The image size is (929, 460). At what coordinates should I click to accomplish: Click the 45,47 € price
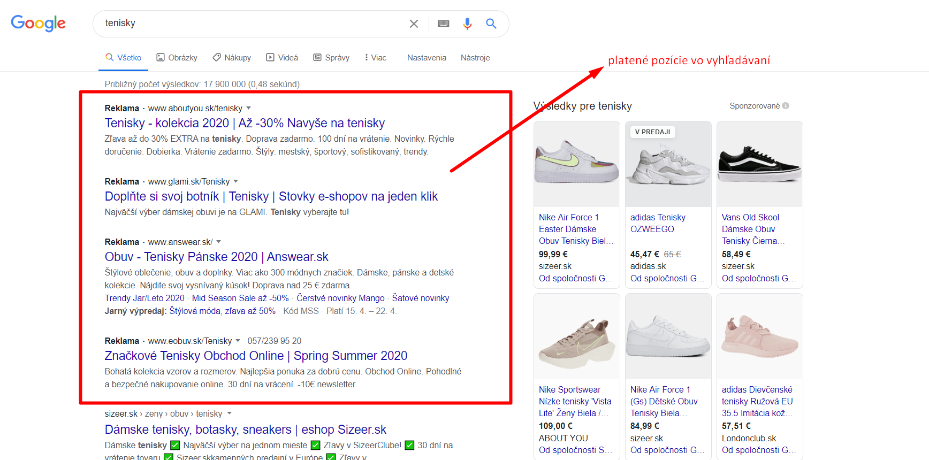pyautogui.click(x=645, y=254)
